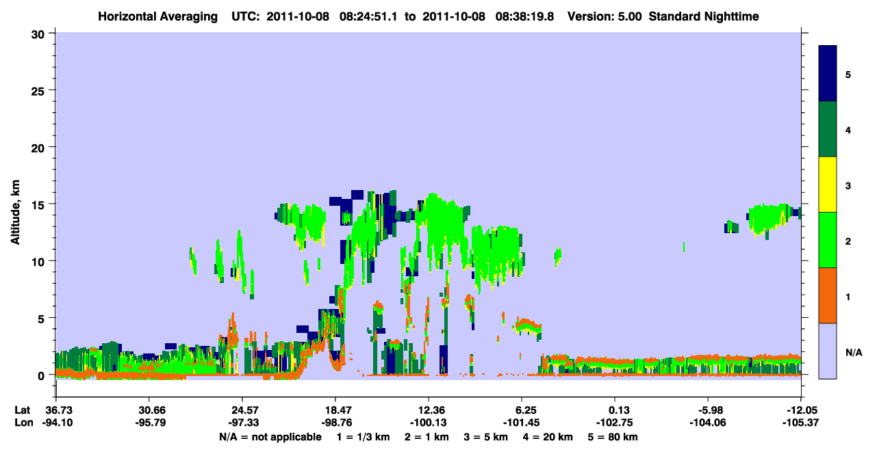The width and height of the screenshot is (890, 456).
Task: Click the 30 altitude tick label
Action: point(40,33)
